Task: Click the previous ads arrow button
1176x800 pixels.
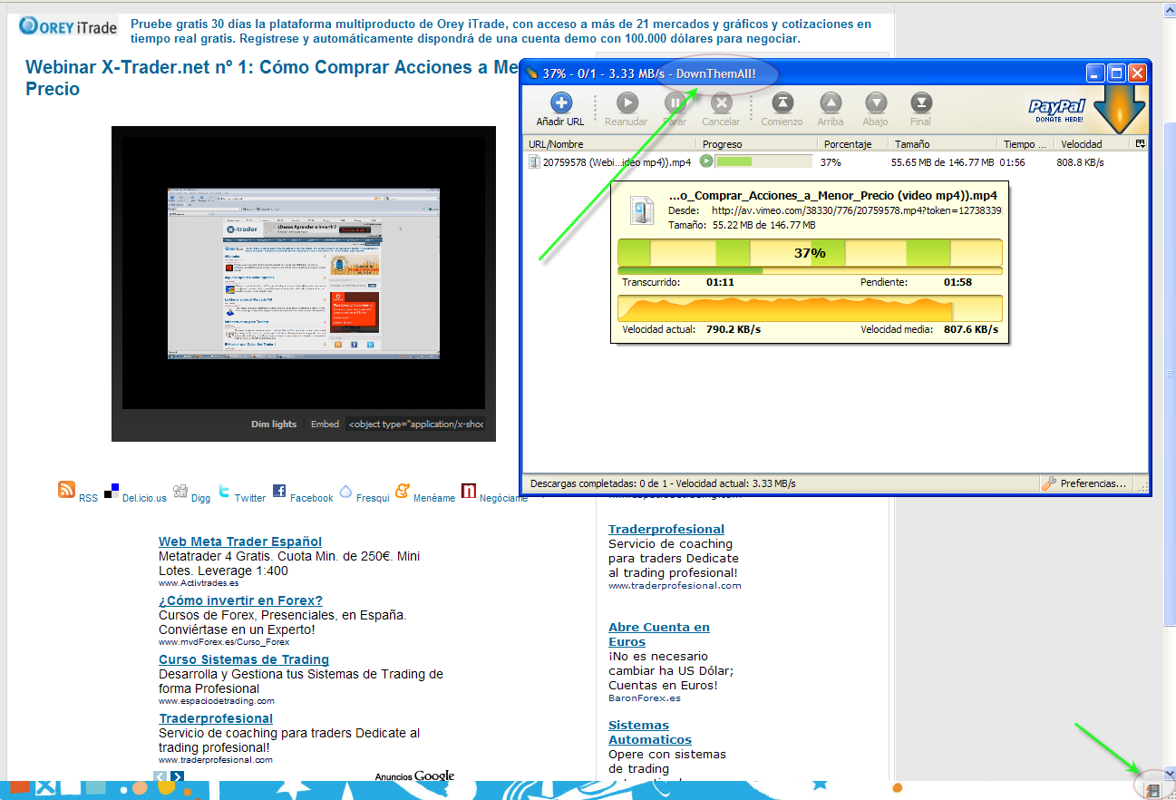Action: (x=160, y=776)
